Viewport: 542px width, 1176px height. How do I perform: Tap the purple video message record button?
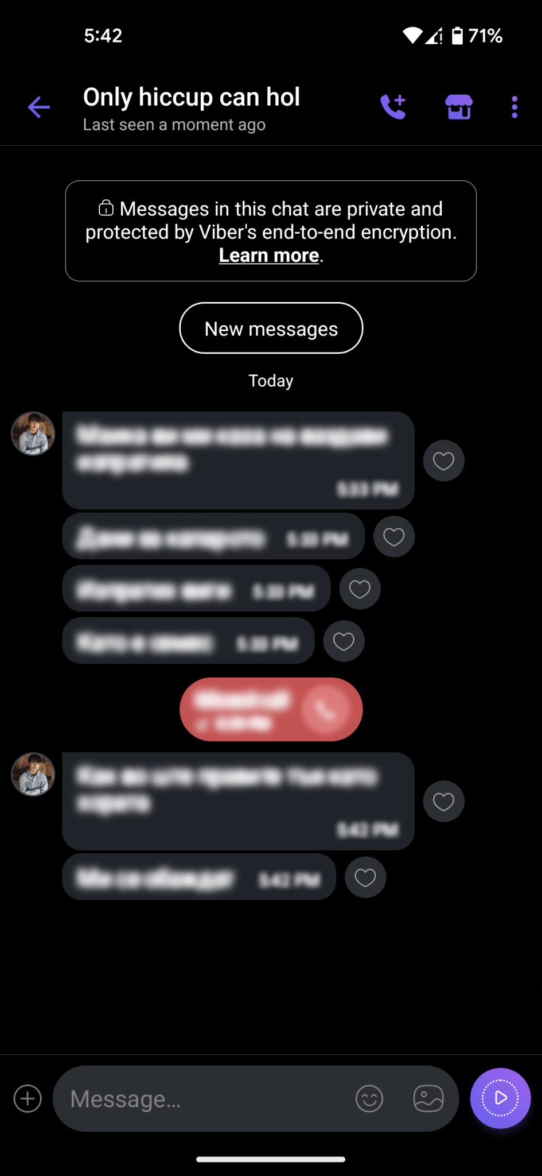501,1098
